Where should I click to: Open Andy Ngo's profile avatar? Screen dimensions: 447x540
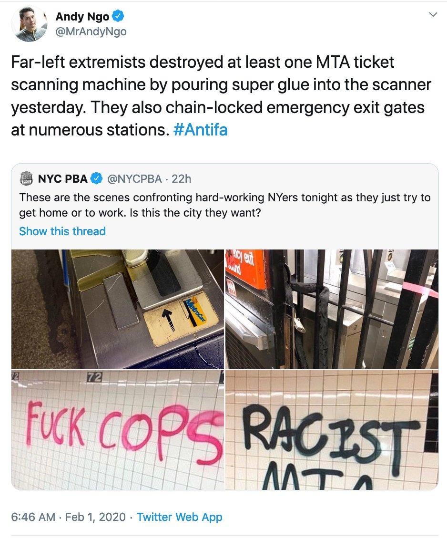(29, 24)
